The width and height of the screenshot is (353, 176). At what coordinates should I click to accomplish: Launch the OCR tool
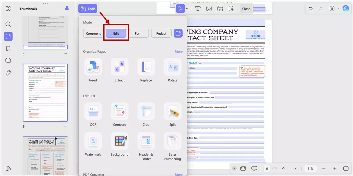point(93,114)
